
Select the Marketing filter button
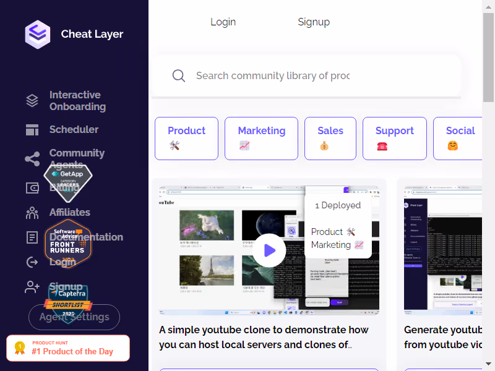pyautogui.click(x=261, y=138)
